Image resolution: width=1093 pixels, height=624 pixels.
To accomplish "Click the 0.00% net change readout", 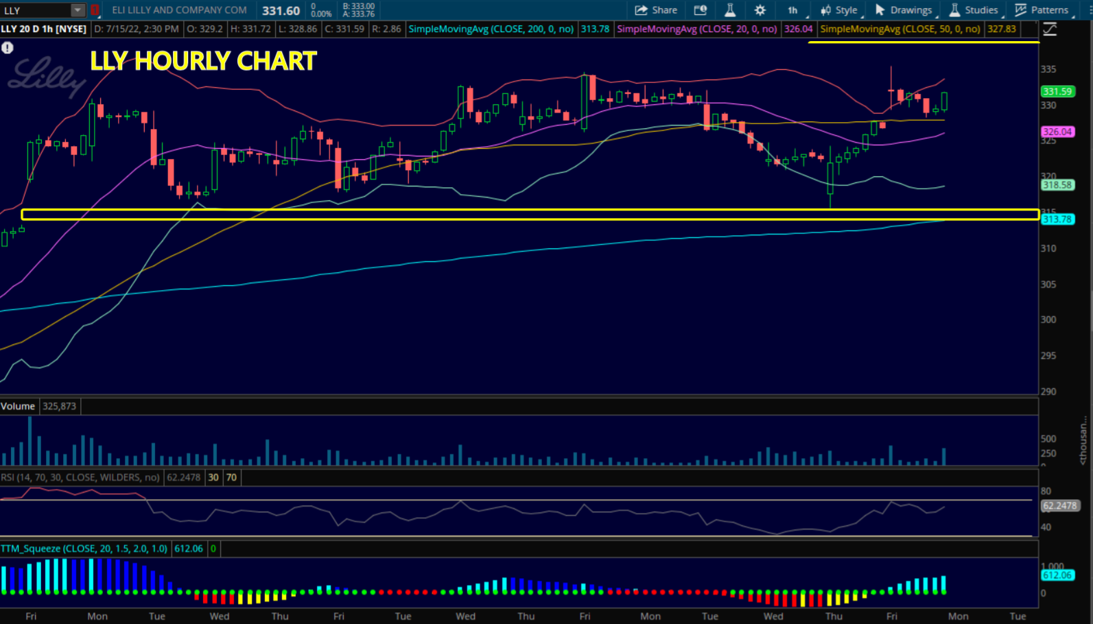I will click(321, 14).
